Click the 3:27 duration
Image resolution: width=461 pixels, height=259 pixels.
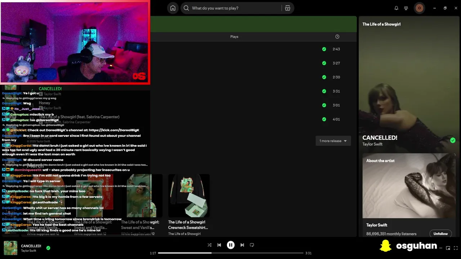[x=336, y=63]
